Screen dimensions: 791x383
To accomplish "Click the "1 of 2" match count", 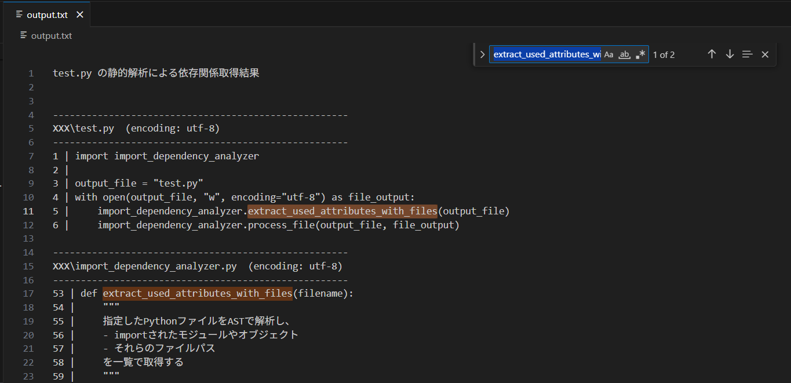I will (x=664, y=55).
